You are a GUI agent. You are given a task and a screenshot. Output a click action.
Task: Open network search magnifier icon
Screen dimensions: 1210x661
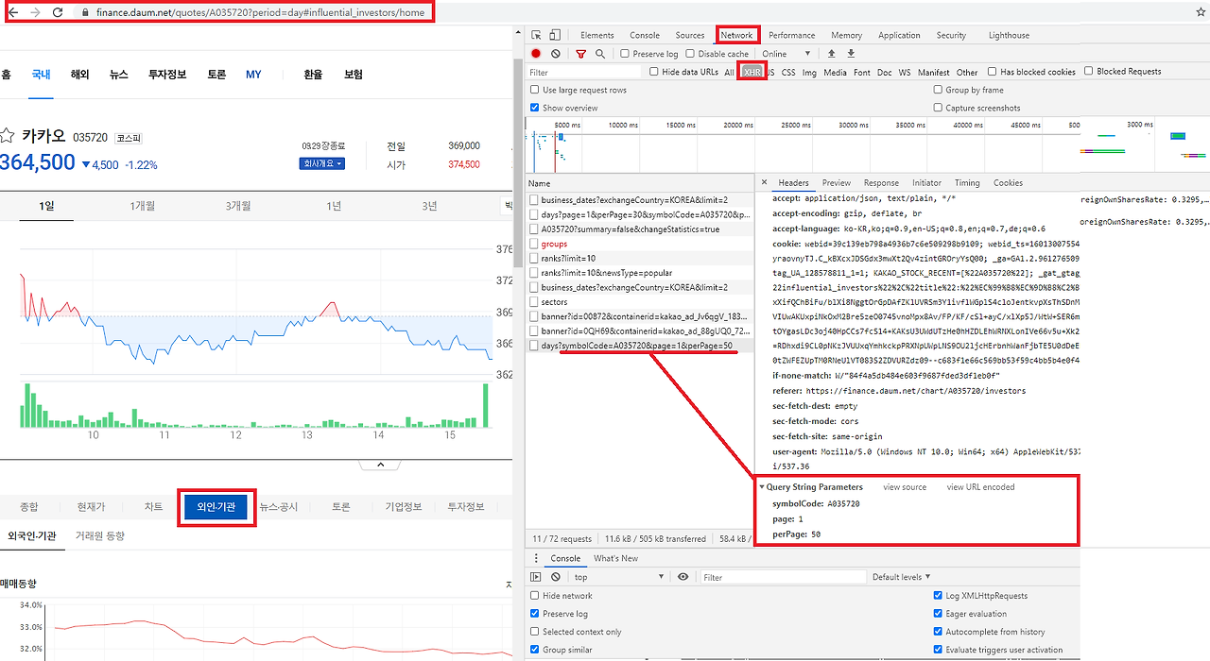[x=600, y=54]
